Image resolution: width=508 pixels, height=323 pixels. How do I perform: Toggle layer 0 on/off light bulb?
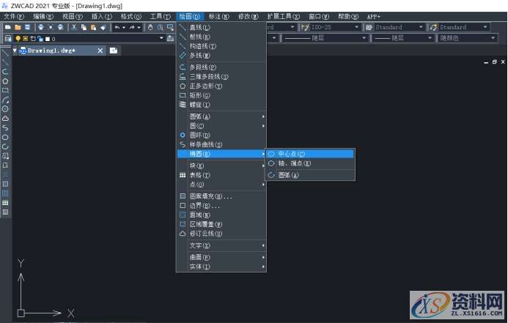(18, 39)
